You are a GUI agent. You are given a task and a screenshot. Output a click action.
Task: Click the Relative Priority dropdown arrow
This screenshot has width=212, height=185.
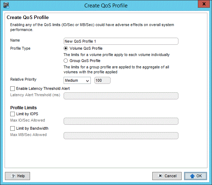(88, 81)
